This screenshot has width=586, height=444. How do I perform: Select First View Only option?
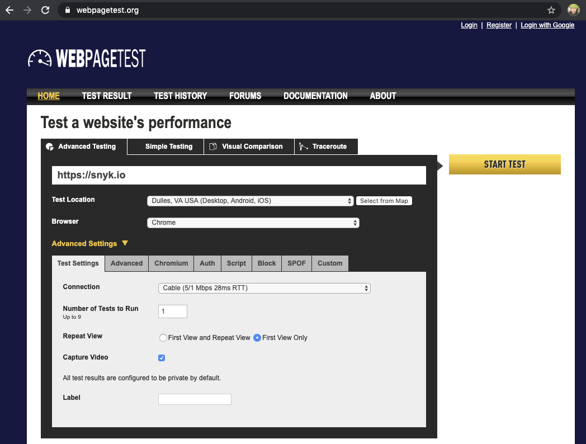coord(257,338)
